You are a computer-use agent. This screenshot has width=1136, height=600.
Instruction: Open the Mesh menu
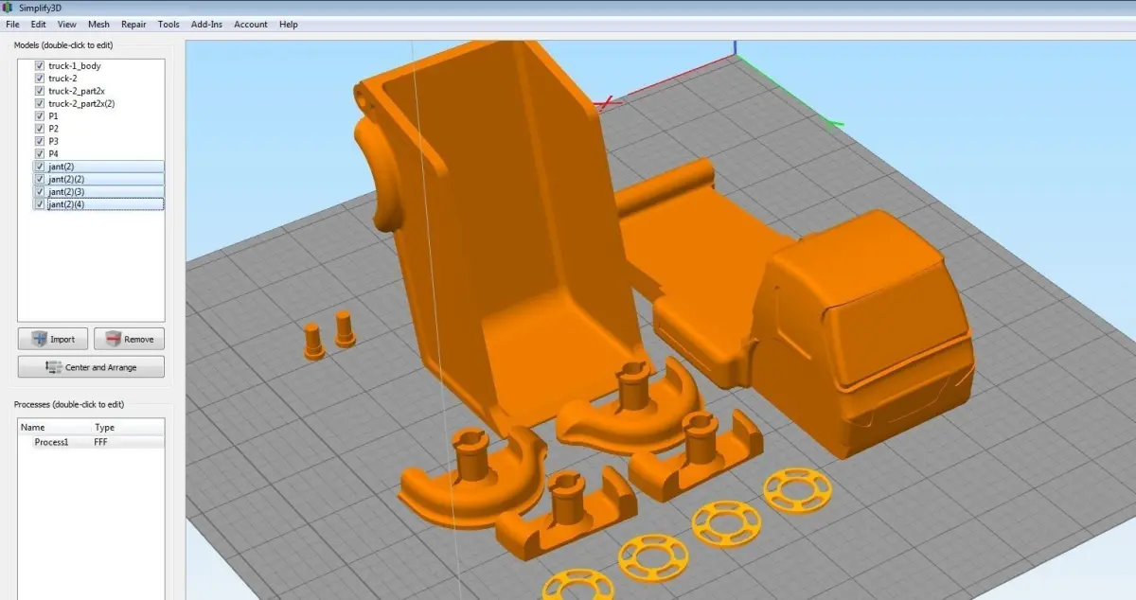pyautogui.click(x=98, y=24)
